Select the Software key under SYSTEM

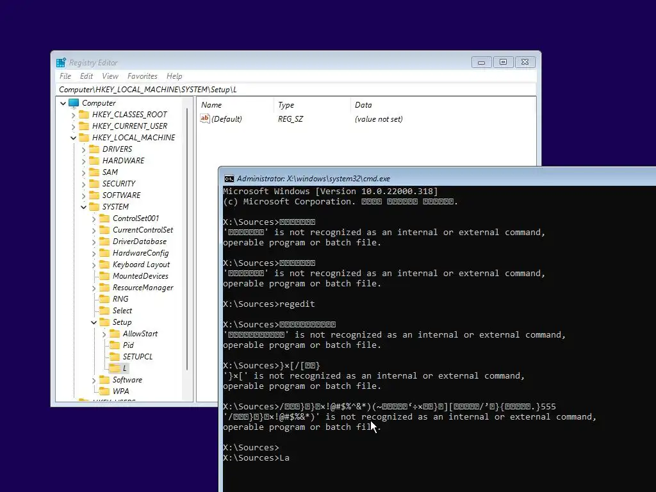click(127, 380)
